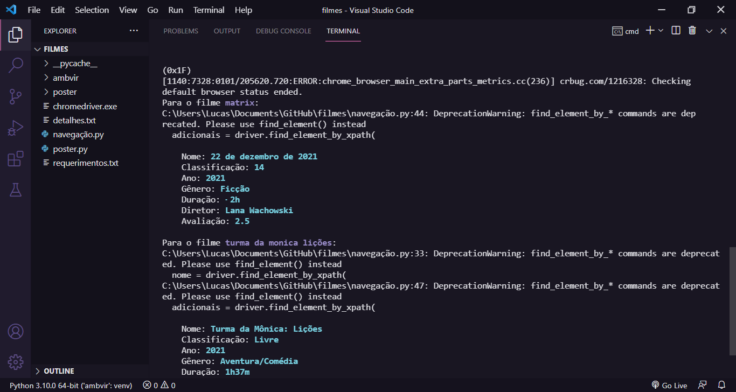The image size is (736, 392).
Task: Open the Testing view in sidebar
Action: (x=16, y=190)
